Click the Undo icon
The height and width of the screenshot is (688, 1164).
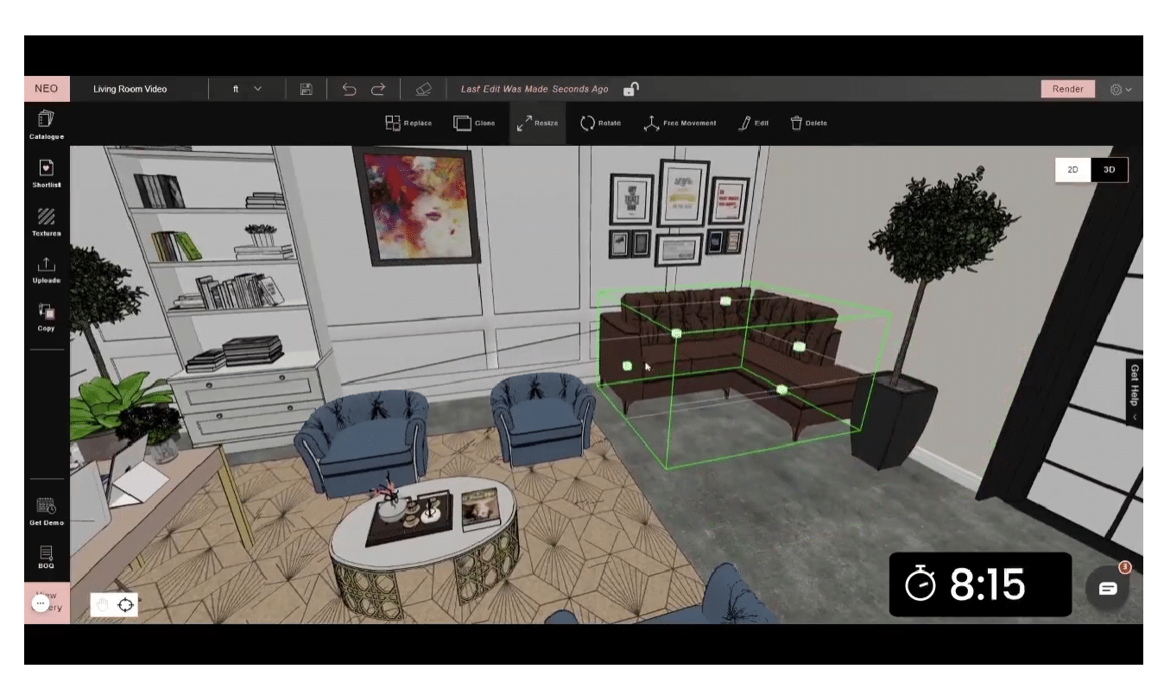(350, 88)
